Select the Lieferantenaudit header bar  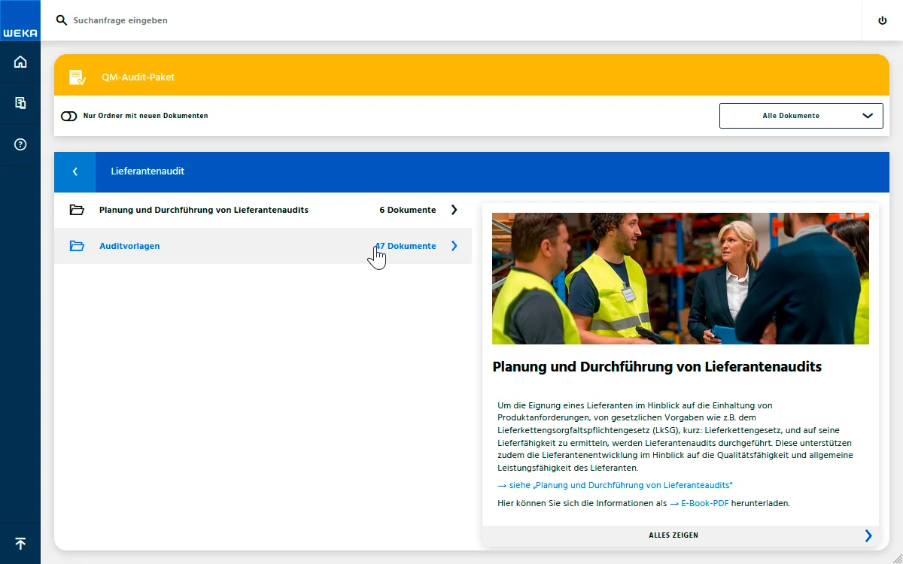(x=147, y=171)
